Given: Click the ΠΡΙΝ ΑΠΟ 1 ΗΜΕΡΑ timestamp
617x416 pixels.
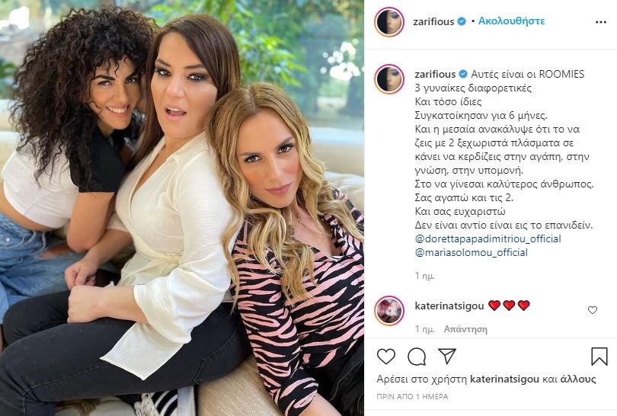Looking at the screenshot, I should (412, 397).
